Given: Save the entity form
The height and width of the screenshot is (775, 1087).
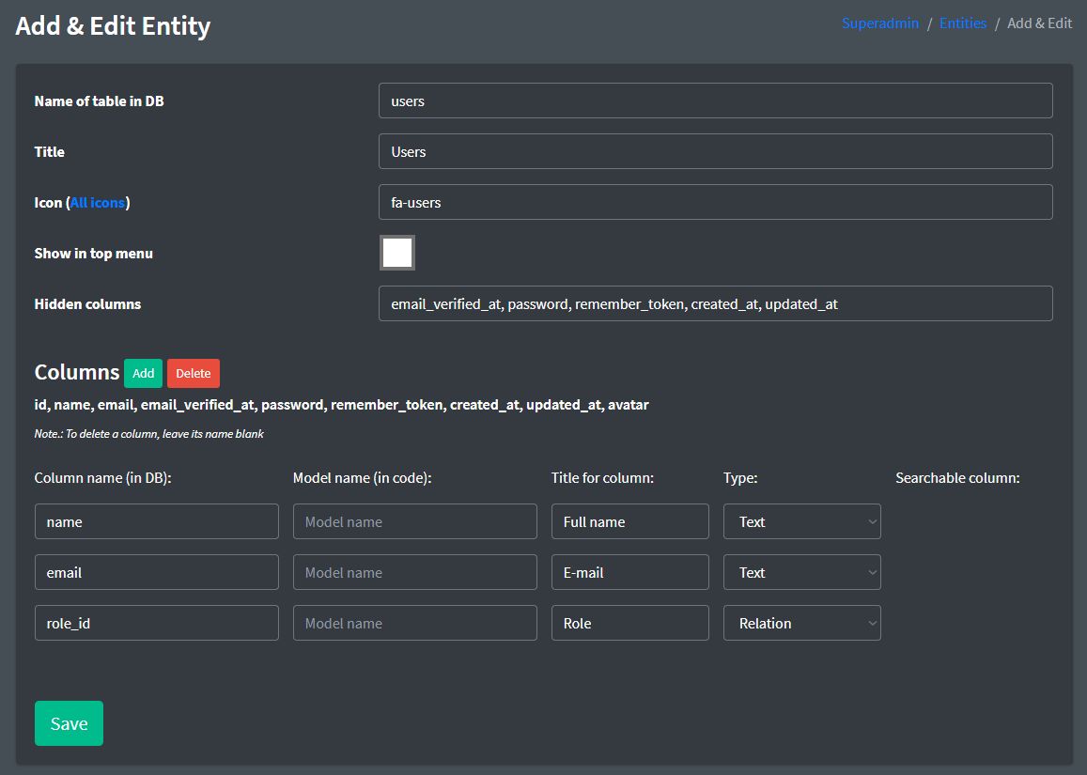Looking at the screenshot, I should pos(69,723).
